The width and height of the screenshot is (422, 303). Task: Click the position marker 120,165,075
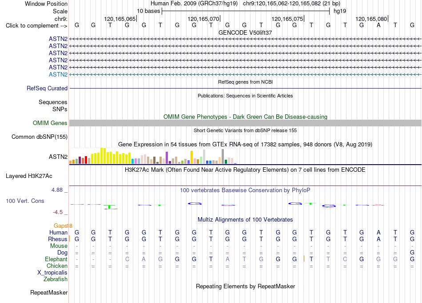coord(287,19)
